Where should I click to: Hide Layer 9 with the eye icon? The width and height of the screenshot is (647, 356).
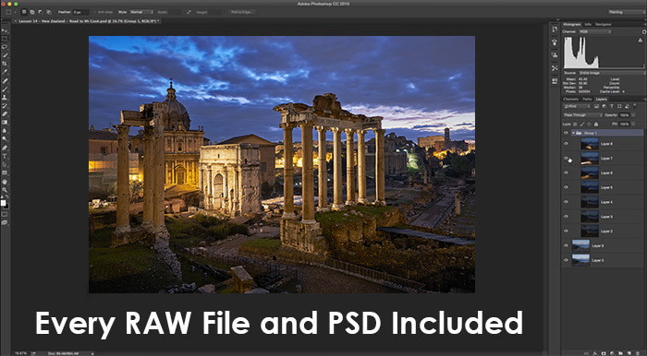click(566, 245)
